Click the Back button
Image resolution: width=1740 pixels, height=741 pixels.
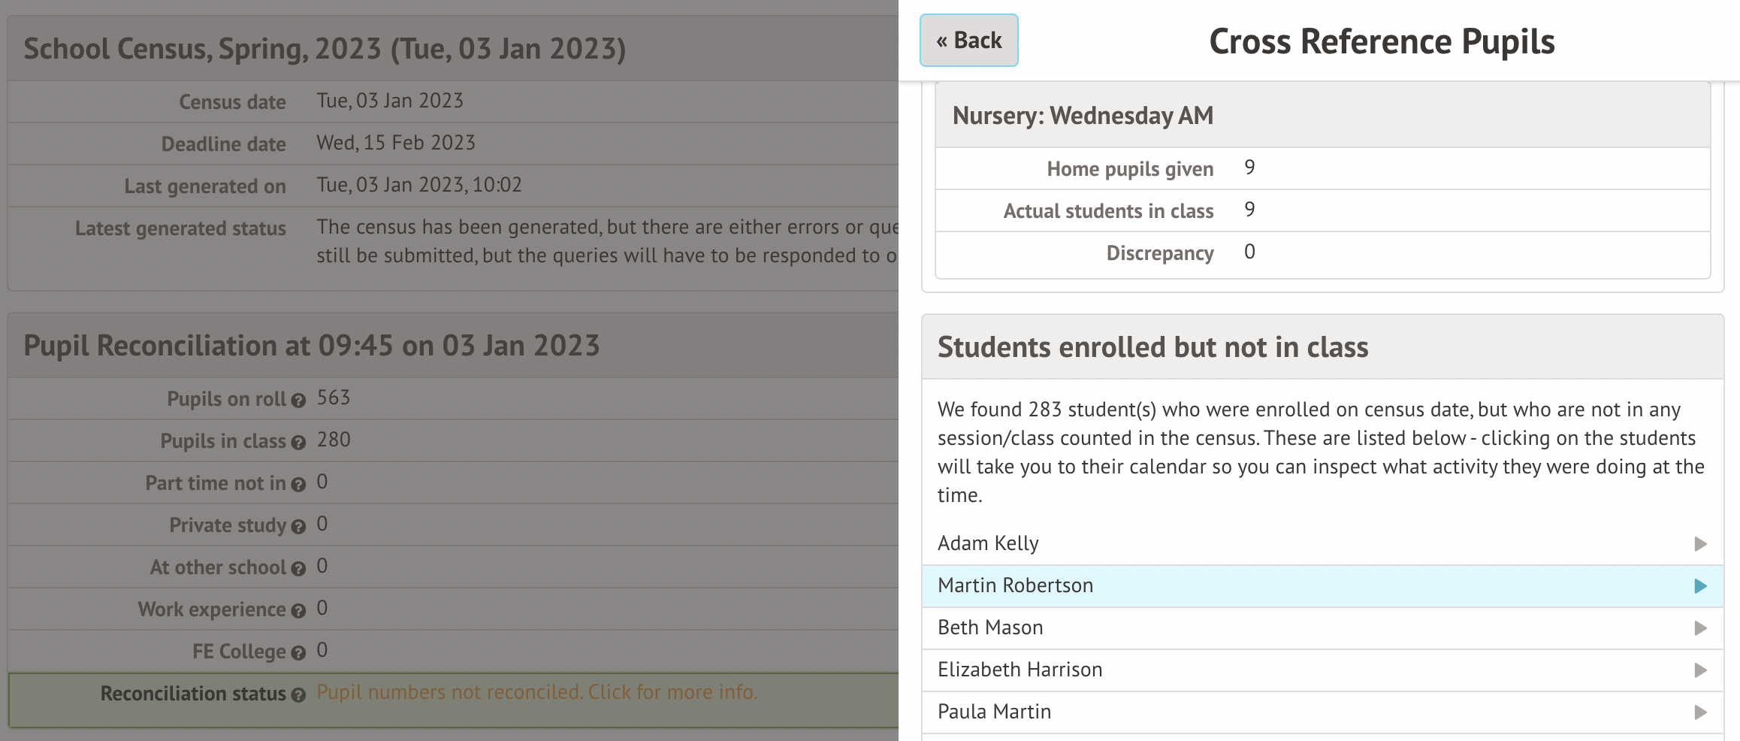pos(968,41)
